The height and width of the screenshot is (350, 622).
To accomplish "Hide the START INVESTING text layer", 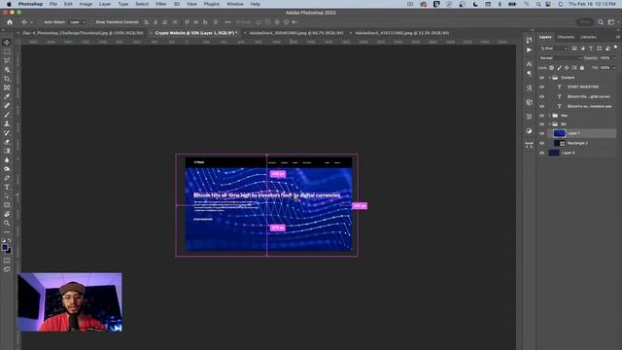I will (542, 87).
